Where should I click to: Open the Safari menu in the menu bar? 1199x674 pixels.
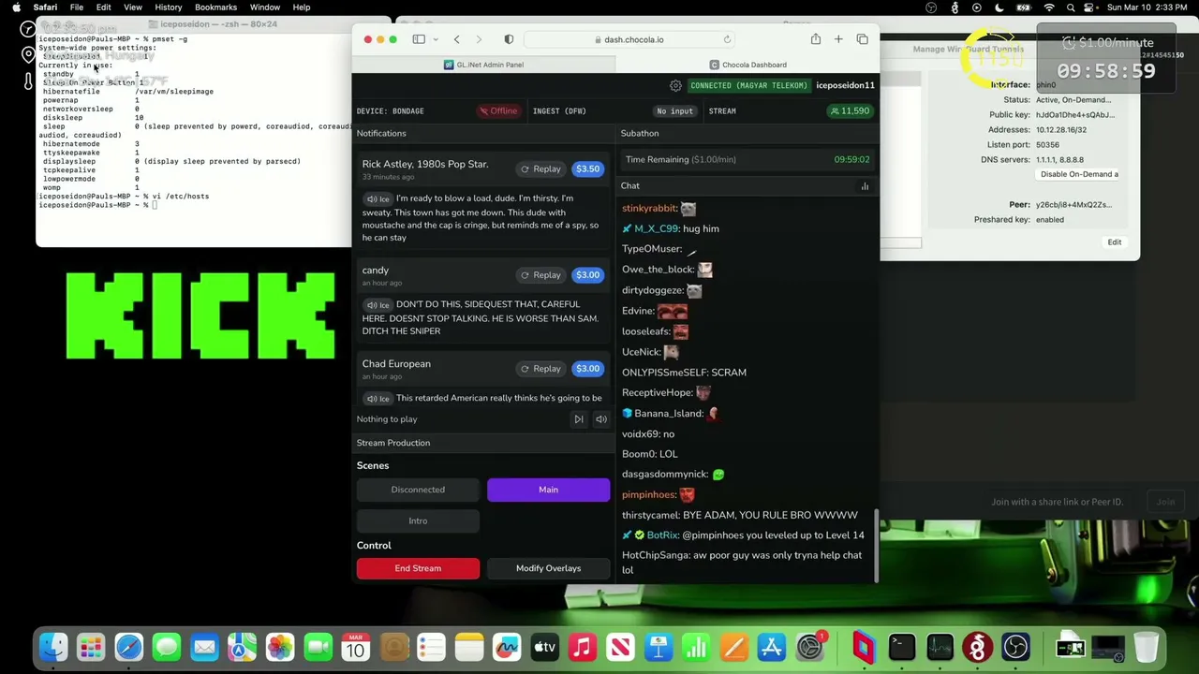pyautogui.click(x=45, y=7)
